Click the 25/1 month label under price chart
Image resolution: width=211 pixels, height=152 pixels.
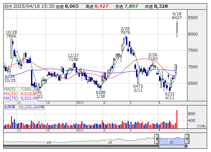pyautogui.click(x=80, y=103)
